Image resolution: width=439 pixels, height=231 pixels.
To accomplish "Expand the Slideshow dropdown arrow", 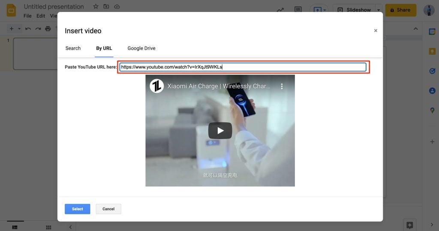I will click(379, 10).
